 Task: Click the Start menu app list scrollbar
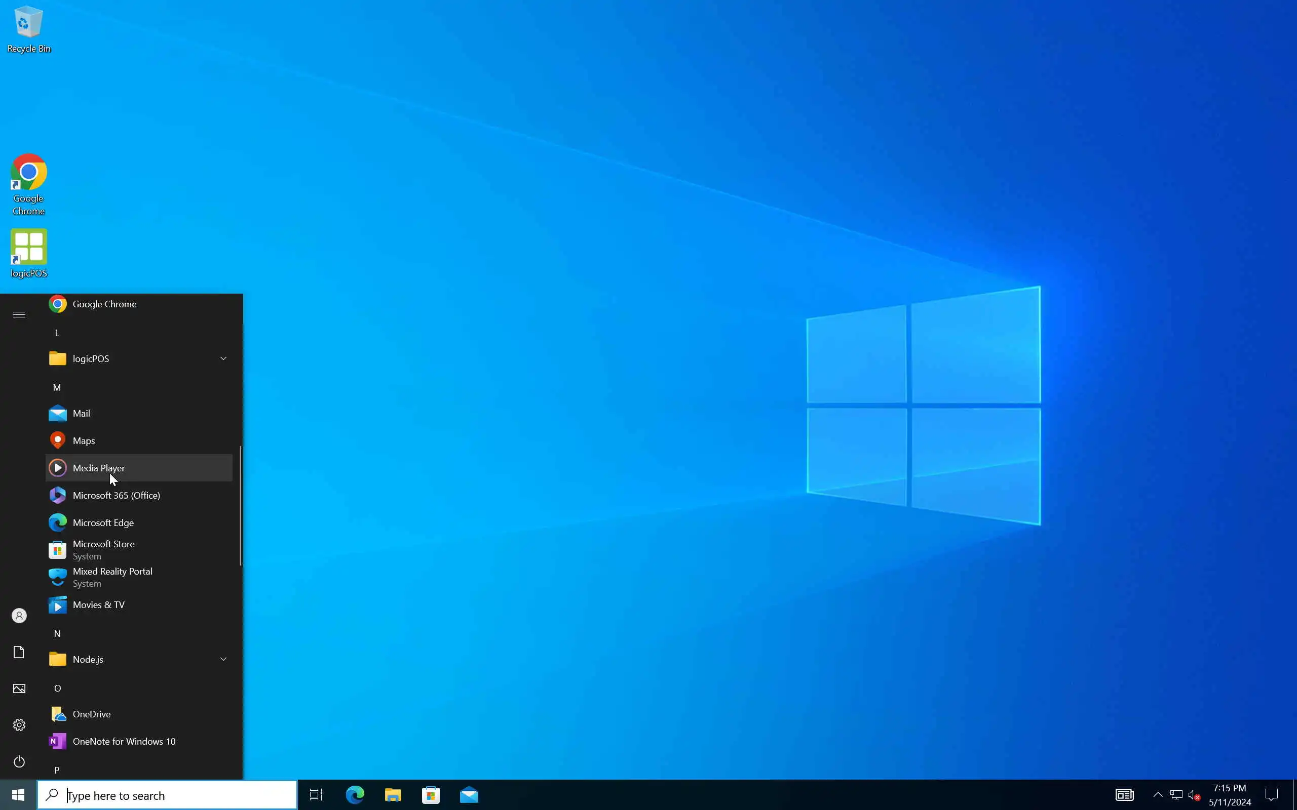240,505
